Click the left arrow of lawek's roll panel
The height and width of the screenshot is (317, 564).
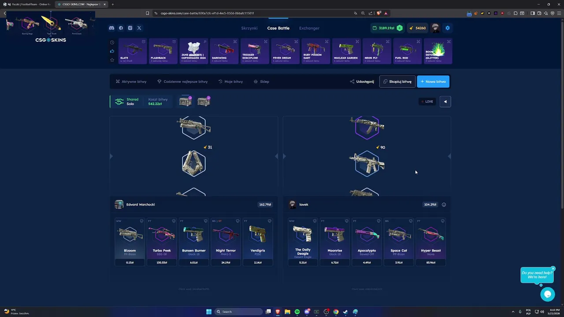coord(284,156)
